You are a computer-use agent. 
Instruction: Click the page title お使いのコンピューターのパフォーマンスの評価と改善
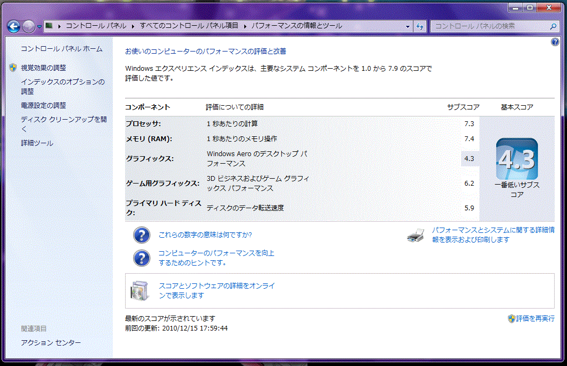pos(206,52)
